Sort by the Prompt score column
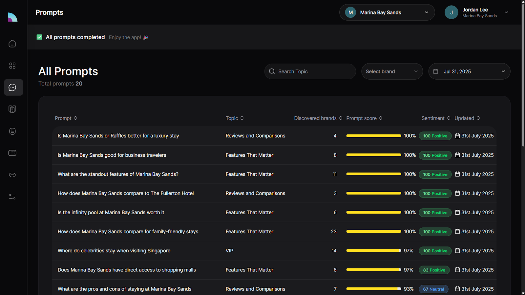Viewport: 525px width, 295px height. (x=364, y=118)
